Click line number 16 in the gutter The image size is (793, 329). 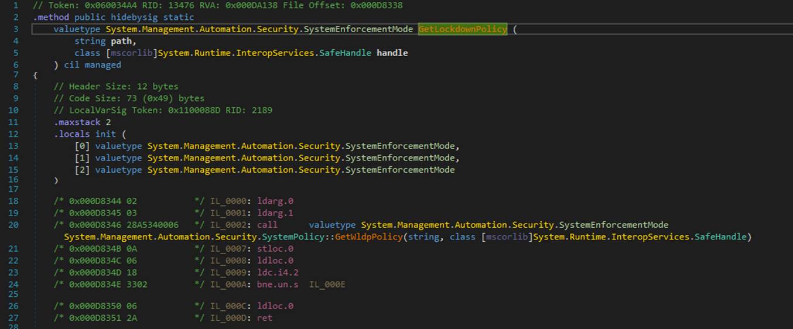(x=13, y=180)
